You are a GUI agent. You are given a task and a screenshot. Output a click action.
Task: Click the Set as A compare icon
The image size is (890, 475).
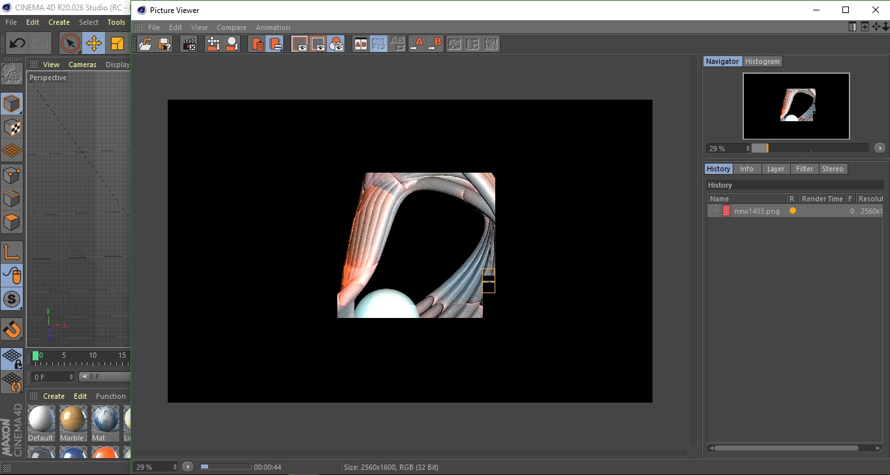[x=416, y=44]
